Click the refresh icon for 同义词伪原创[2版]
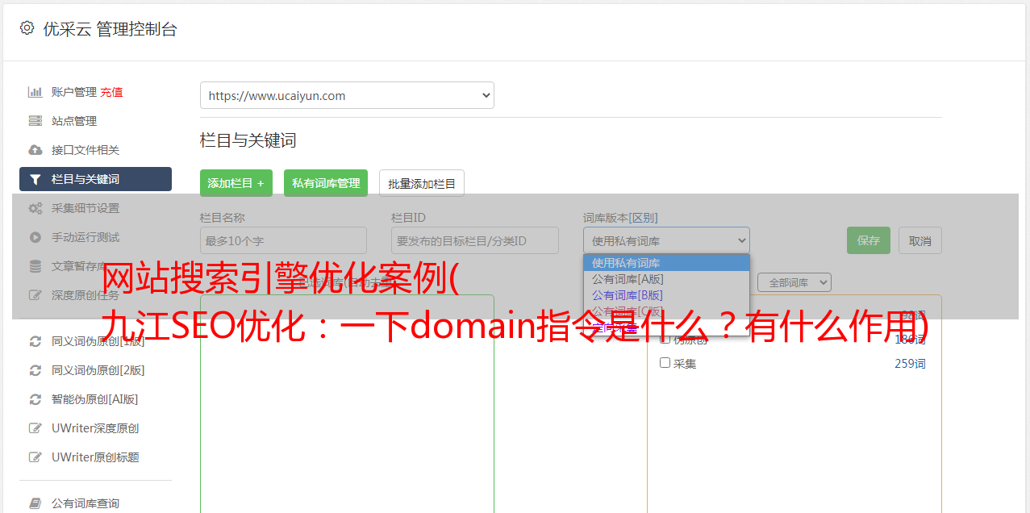1030x513 pixels. 35,370
